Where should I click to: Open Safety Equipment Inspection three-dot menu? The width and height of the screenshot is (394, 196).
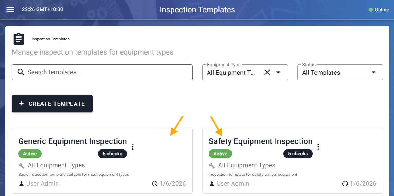(318, 147)
